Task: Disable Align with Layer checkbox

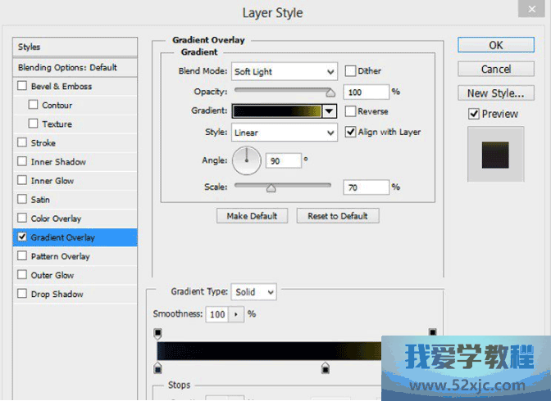Action: [351, 132]
